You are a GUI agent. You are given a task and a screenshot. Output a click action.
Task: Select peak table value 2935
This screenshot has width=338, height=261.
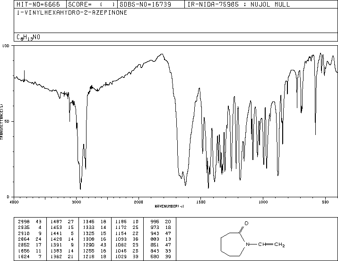tap(24, 227)
